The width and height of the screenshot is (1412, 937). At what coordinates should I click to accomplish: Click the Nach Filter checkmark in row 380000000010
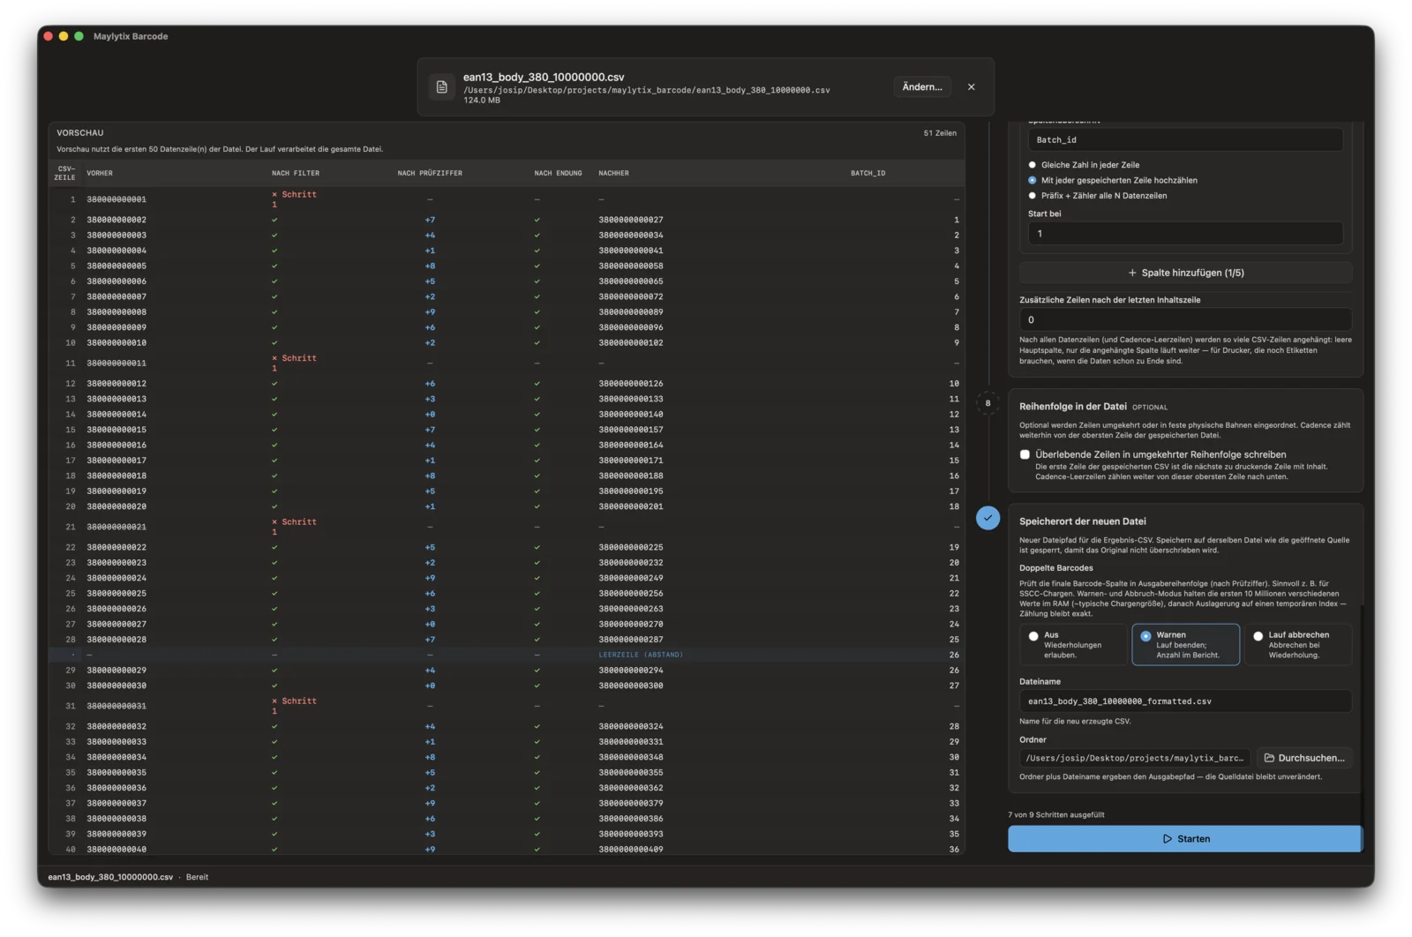274,342
